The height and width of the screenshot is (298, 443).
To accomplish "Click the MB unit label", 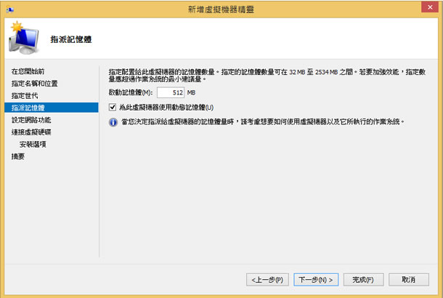I will click(191, 92).
